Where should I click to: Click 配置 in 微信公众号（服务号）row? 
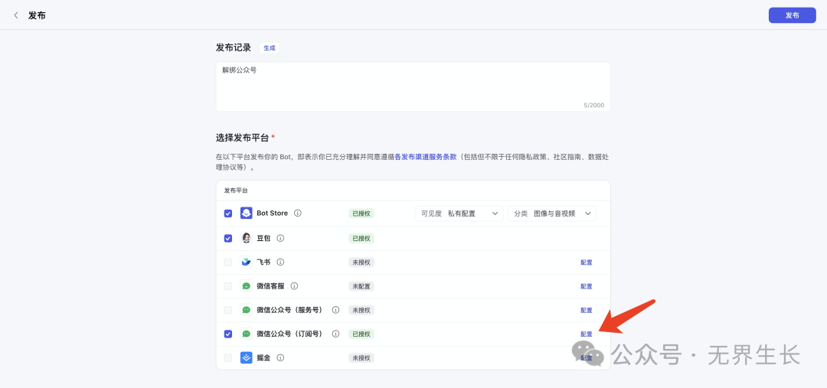click(x=587, y=311)
